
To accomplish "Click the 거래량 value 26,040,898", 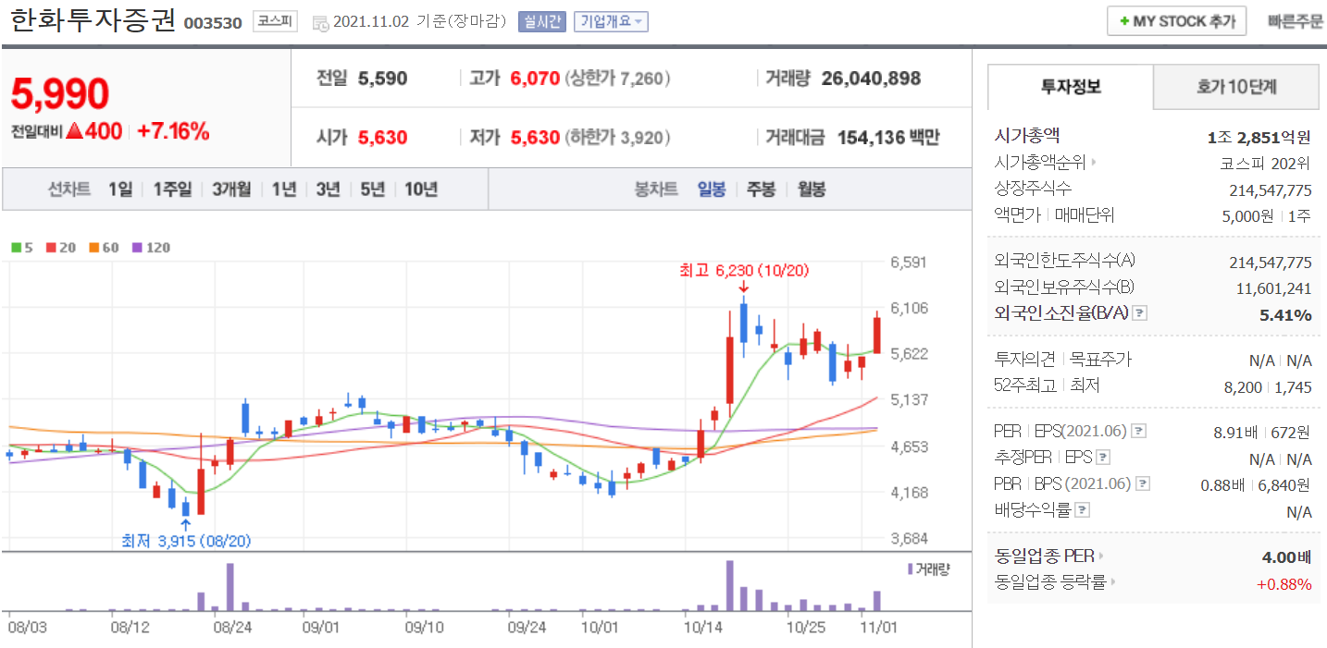I will click(x=870, y=79).
